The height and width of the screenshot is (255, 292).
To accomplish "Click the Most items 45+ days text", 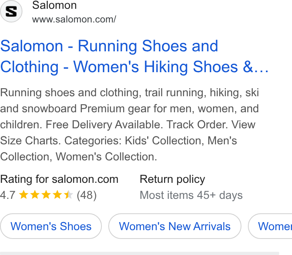I will coord(191,195).
